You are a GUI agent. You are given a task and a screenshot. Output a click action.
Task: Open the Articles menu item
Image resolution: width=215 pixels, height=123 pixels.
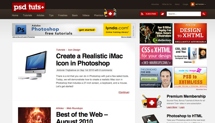click(41, 15)
